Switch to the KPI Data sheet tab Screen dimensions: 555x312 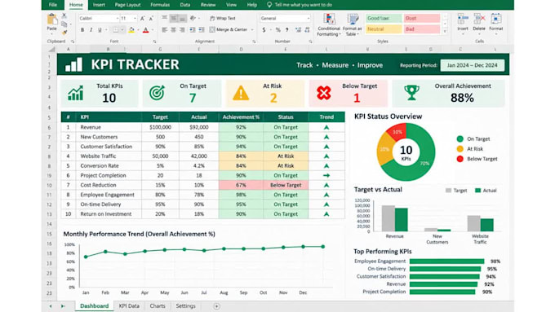(129, 306)
